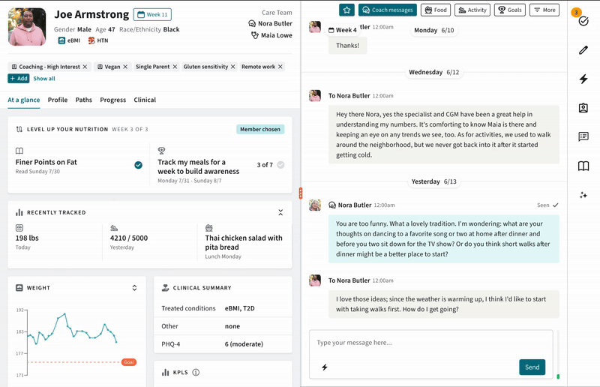600x387 pixels.
Task: Toggle the Track my meals 3 of 7 checkmark
Action: [280, 165]
